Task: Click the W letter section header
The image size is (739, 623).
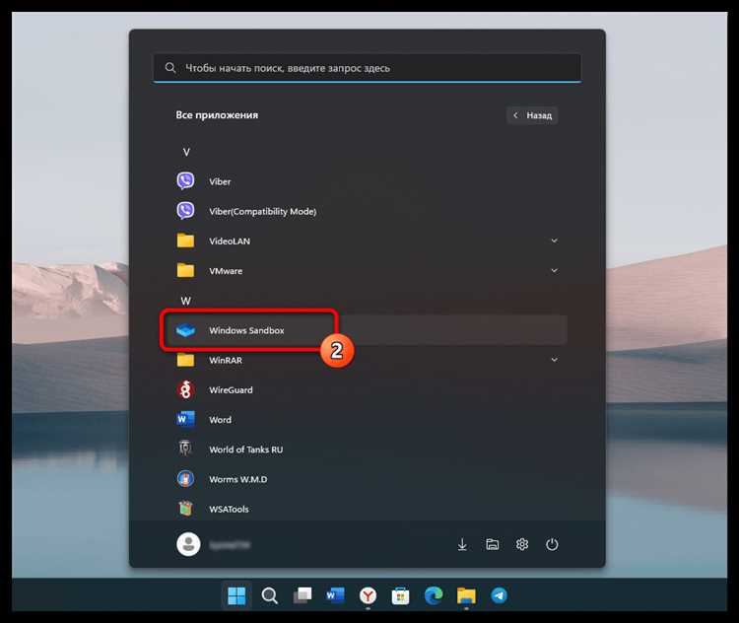Action: point(186,301)
